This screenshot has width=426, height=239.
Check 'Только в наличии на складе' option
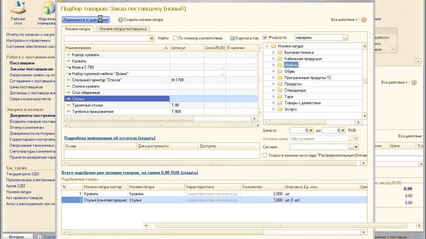click(265, 155)
